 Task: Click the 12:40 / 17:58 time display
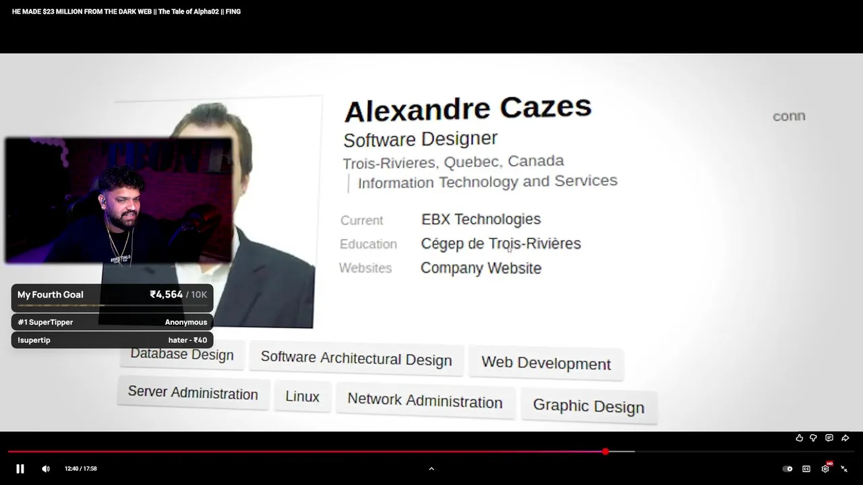(81, 469)
